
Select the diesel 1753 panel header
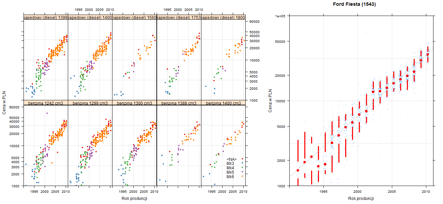click(x=179, y=17)
